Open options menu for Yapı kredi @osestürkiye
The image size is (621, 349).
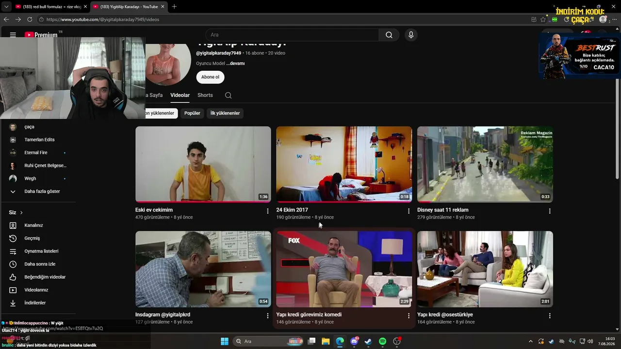(x=550, y=316)
